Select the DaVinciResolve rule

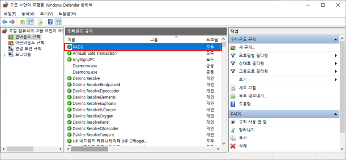[x=143, y=78]
